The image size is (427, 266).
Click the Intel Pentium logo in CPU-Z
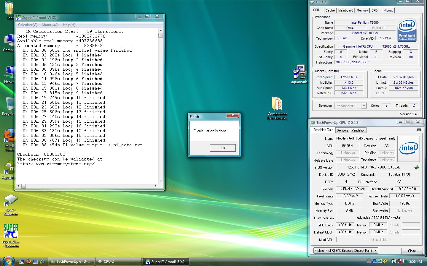[x=407, y=30]
